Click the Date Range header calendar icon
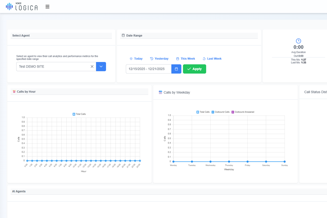 (123, 36)
